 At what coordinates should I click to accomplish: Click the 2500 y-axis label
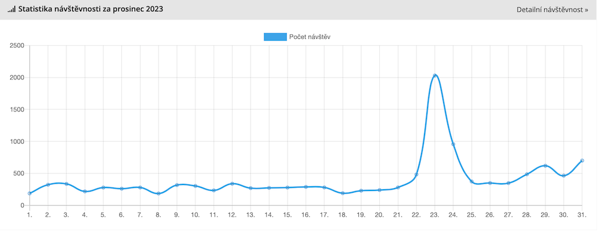(x=17, y=46)
